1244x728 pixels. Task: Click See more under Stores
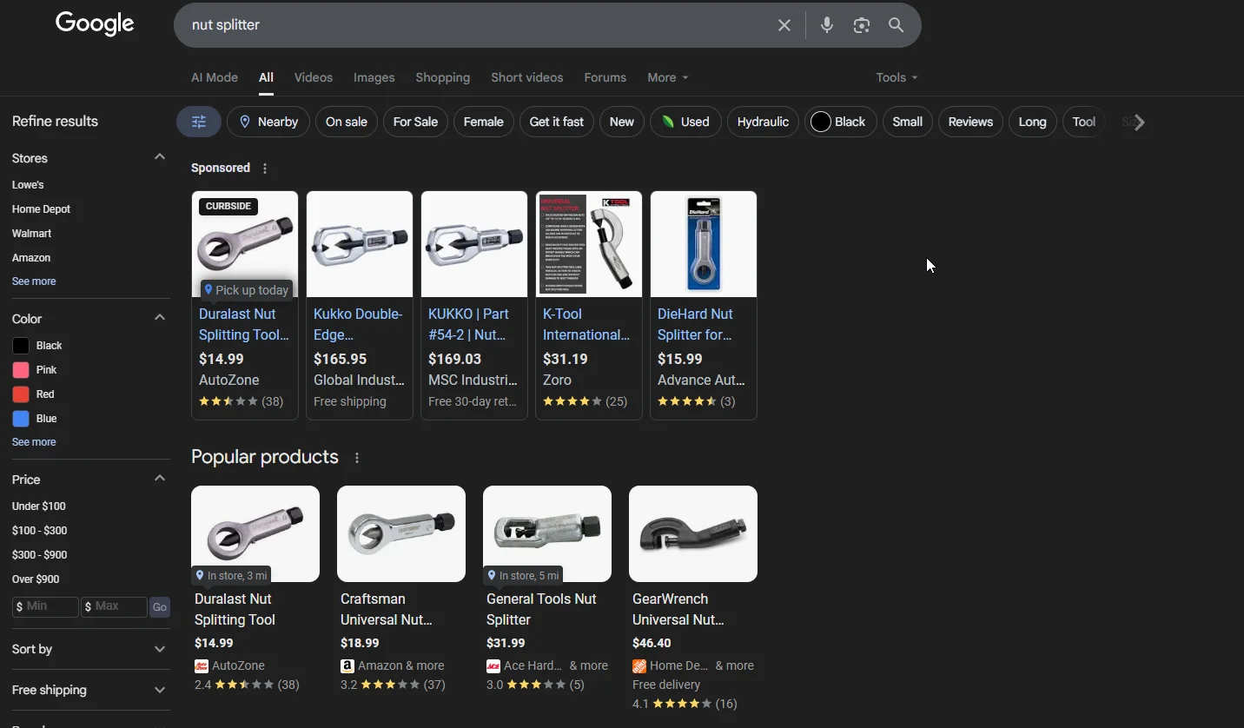click(x=34, y=281)
